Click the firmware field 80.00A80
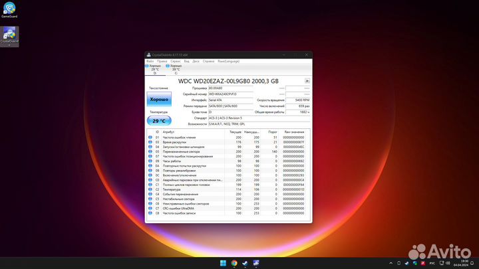 click(x=231, y=88)
